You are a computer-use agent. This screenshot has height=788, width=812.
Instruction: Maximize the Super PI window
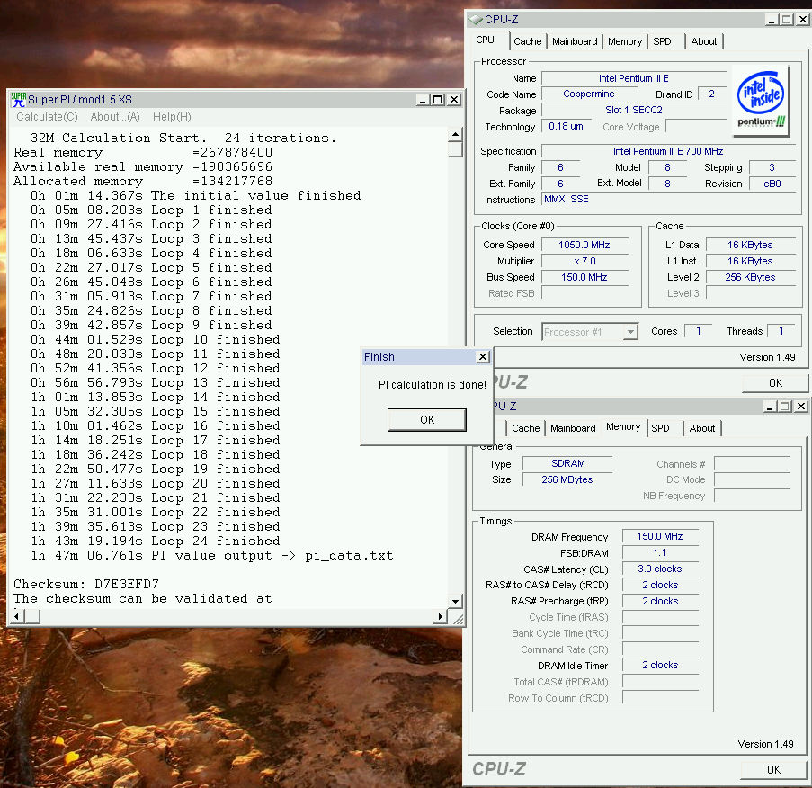coord(438,100)
